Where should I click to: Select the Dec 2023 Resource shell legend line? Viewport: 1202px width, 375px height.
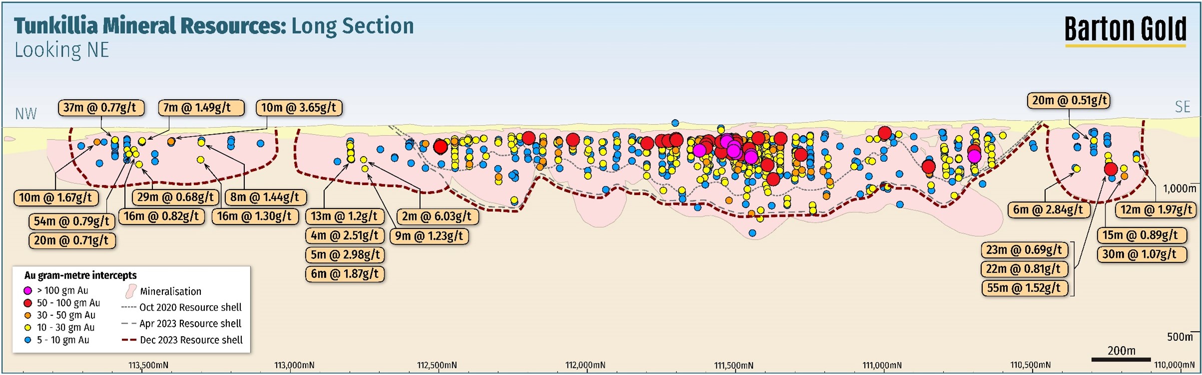[x=129, y=340]
